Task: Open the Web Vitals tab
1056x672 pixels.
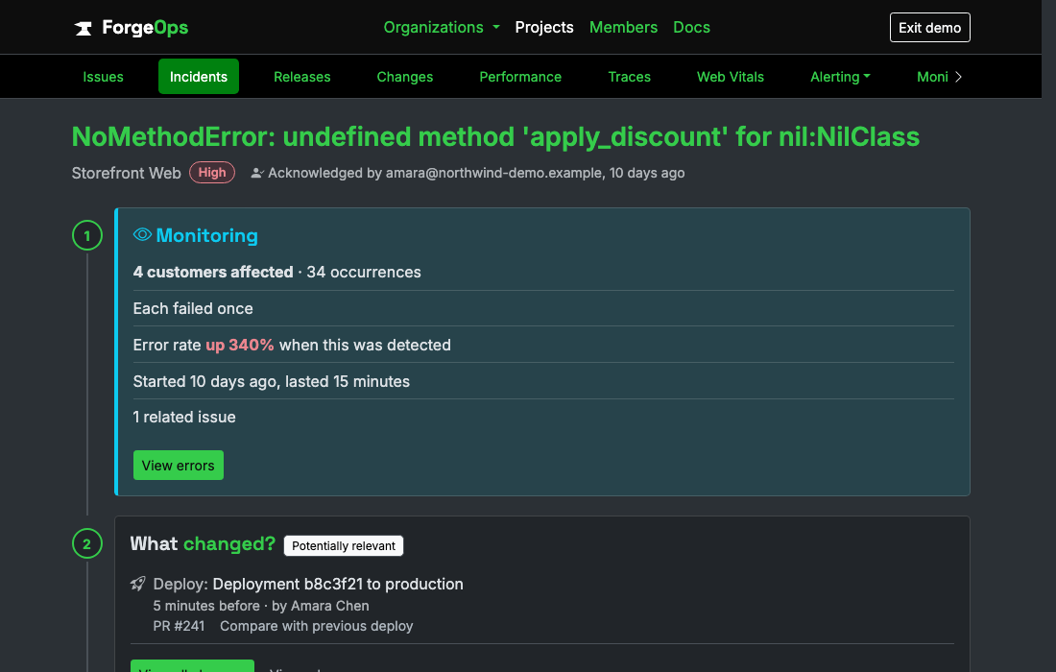Action: (730, 77)
